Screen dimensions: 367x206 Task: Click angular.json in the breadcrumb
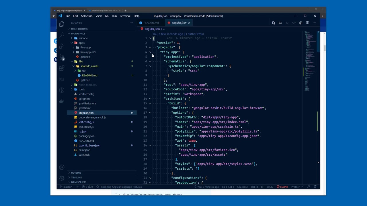tap(152, 29)
